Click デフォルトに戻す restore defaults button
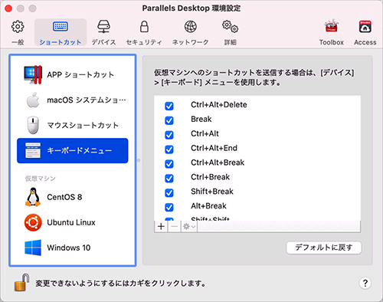Screen dimensions: 383x302 pyautogui.click(x=324, y=248)
